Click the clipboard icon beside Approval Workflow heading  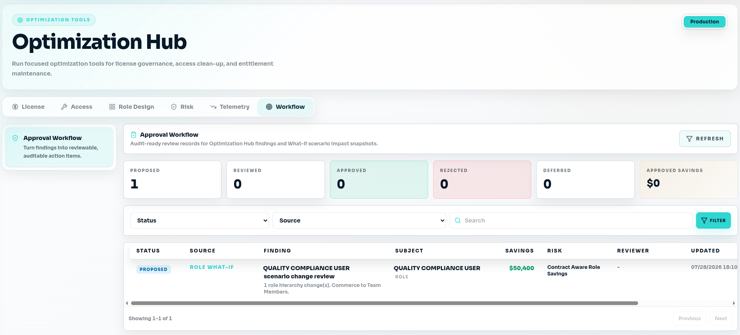pyautogui.click(x=134, y=135)
